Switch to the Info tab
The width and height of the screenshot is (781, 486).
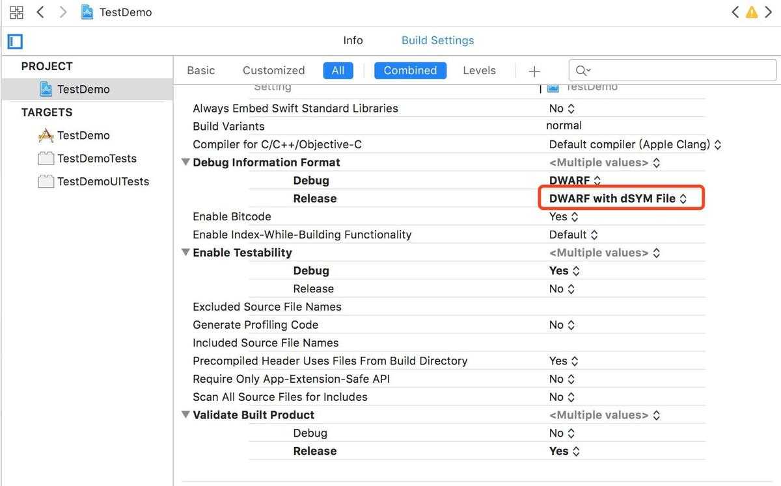pos(353,40)
